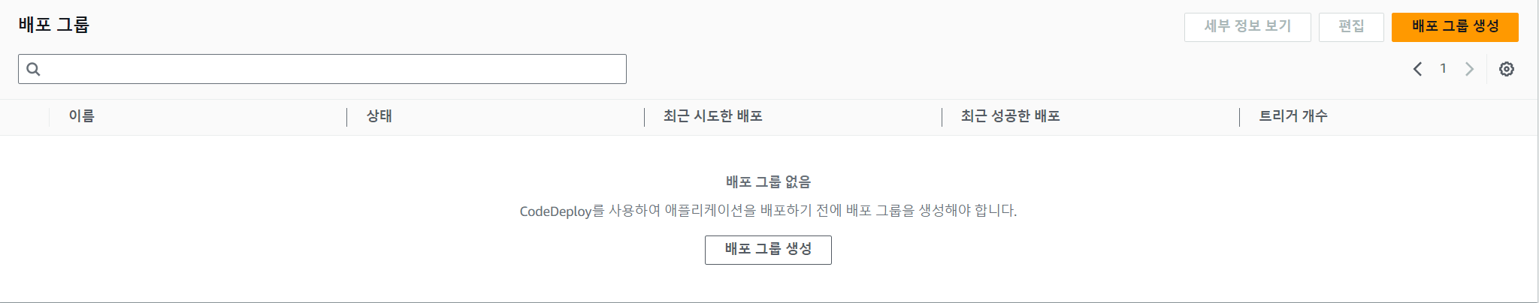This screenshot has width=1539, height=303.
Task: Select the 최근 성공한 배포 column header
Action: [x=1011, y=116]
